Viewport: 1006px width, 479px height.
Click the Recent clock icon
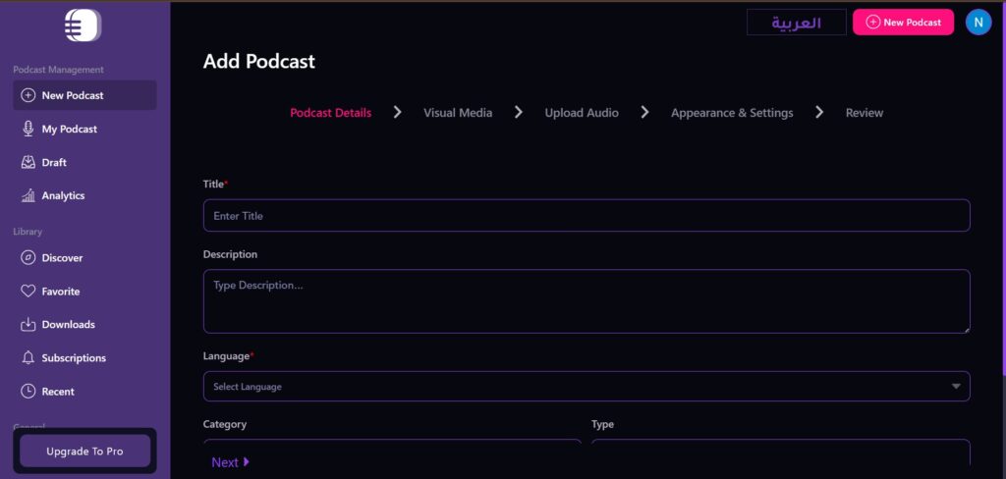pos(28,392)
